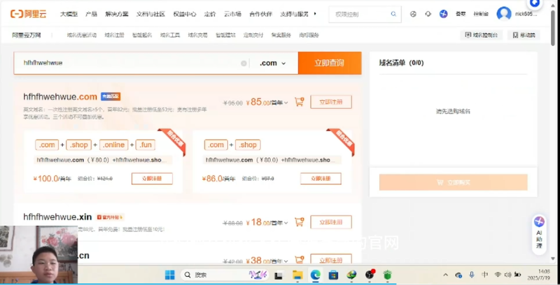The height and width of the screenshot is (285, 560).
Task: Click the speaker volume tray icon
Action: [507, 275]
